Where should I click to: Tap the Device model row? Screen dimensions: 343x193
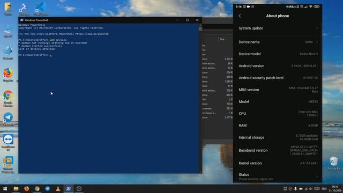(x=278, y=54)
